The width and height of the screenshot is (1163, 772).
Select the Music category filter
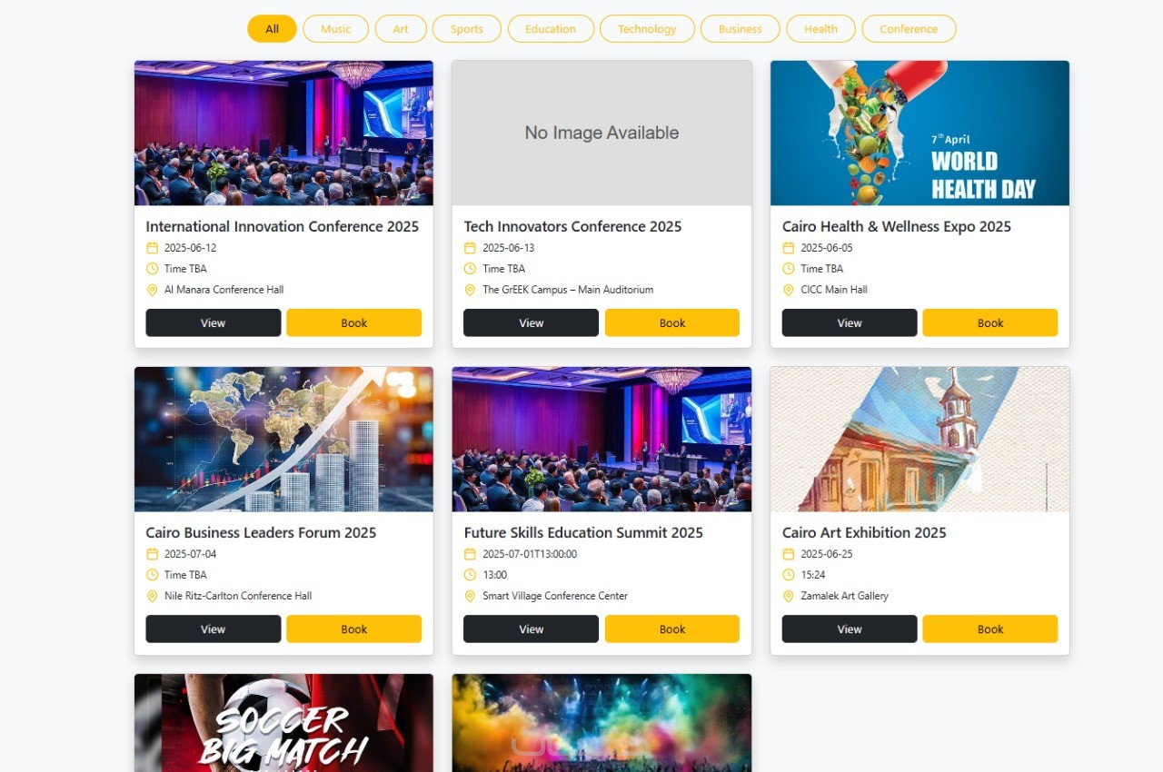click(335, 29)
